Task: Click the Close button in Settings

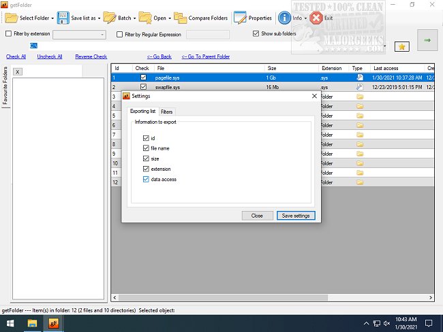Action: (x=257, y=216)
